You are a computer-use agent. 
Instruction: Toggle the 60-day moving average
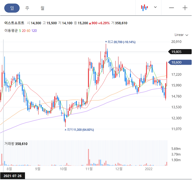(x=28, y=31)
